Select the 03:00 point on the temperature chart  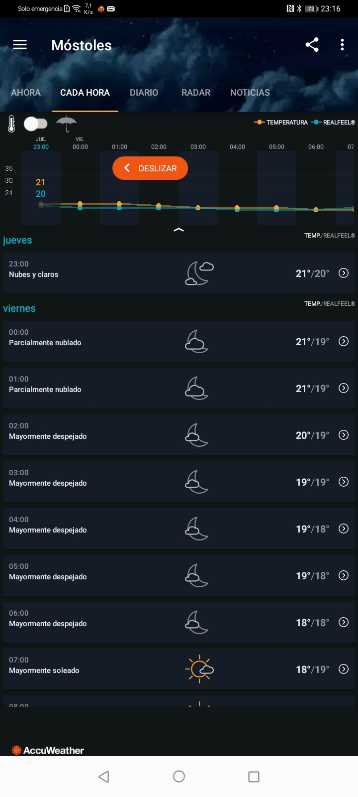click(x=198, y=207)
